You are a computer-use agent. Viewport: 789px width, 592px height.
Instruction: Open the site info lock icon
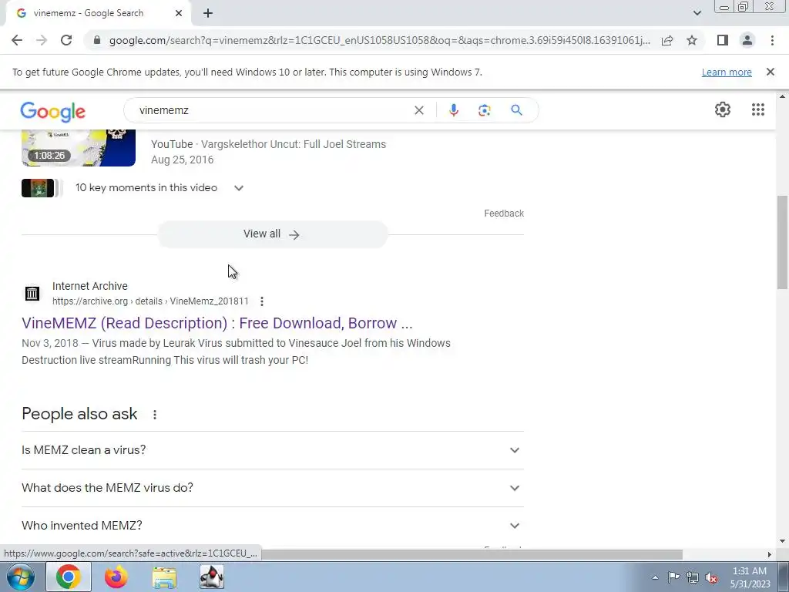(97, 40)
